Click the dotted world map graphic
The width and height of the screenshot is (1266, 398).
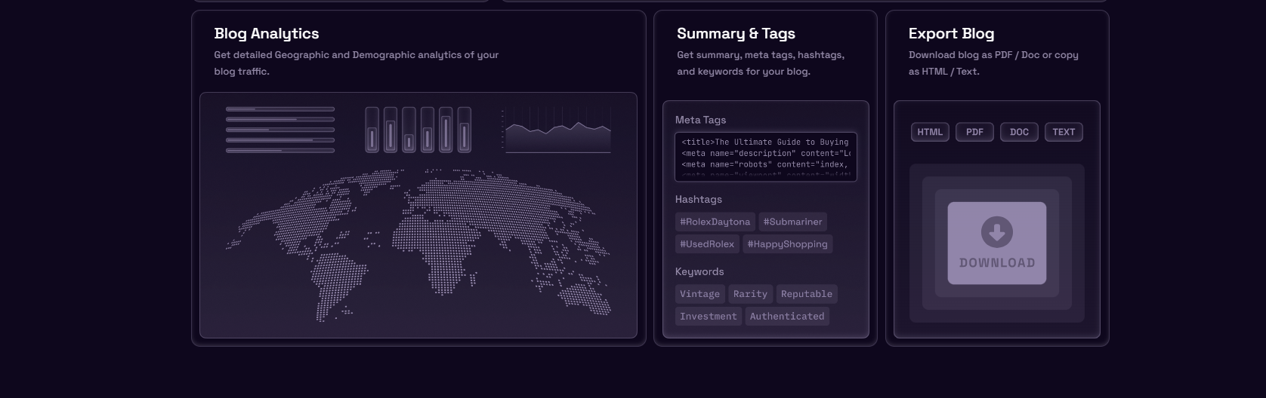point(418,245)
